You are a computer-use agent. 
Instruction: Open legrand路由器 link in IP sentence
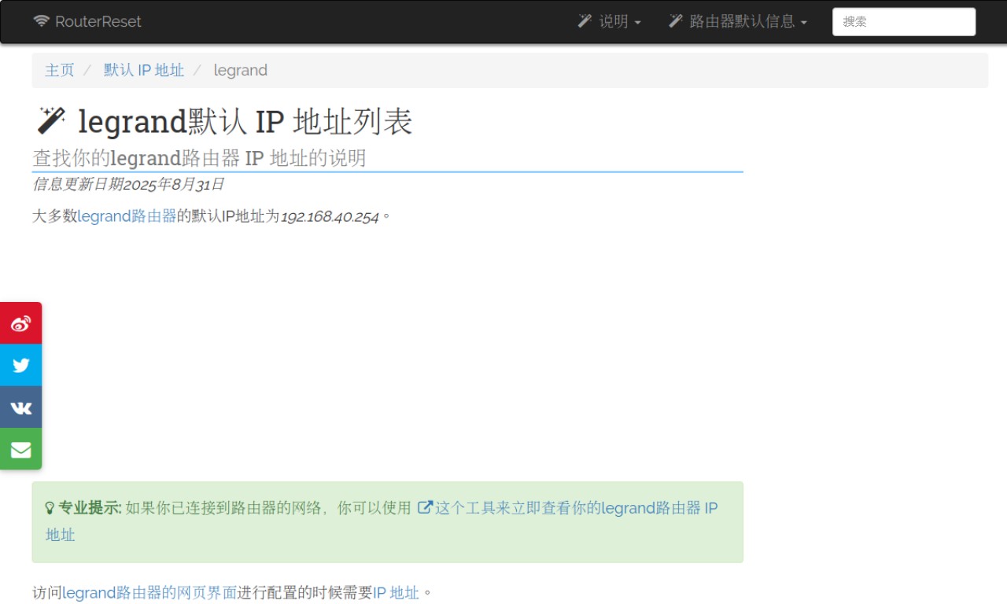point(127,216)
